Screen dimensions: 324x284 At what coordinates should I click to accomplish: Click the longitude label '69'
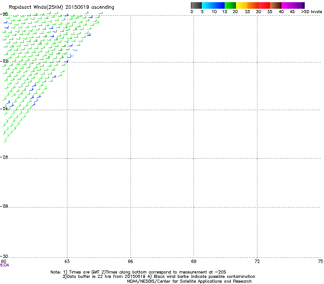point(194,261)
